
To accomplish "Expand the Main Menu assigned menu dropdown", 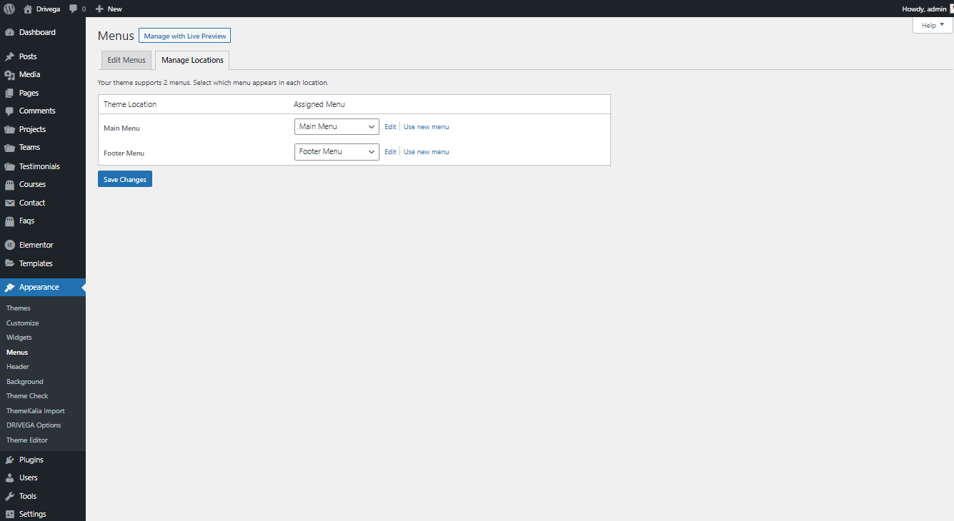I will click(x=337, y=126).
